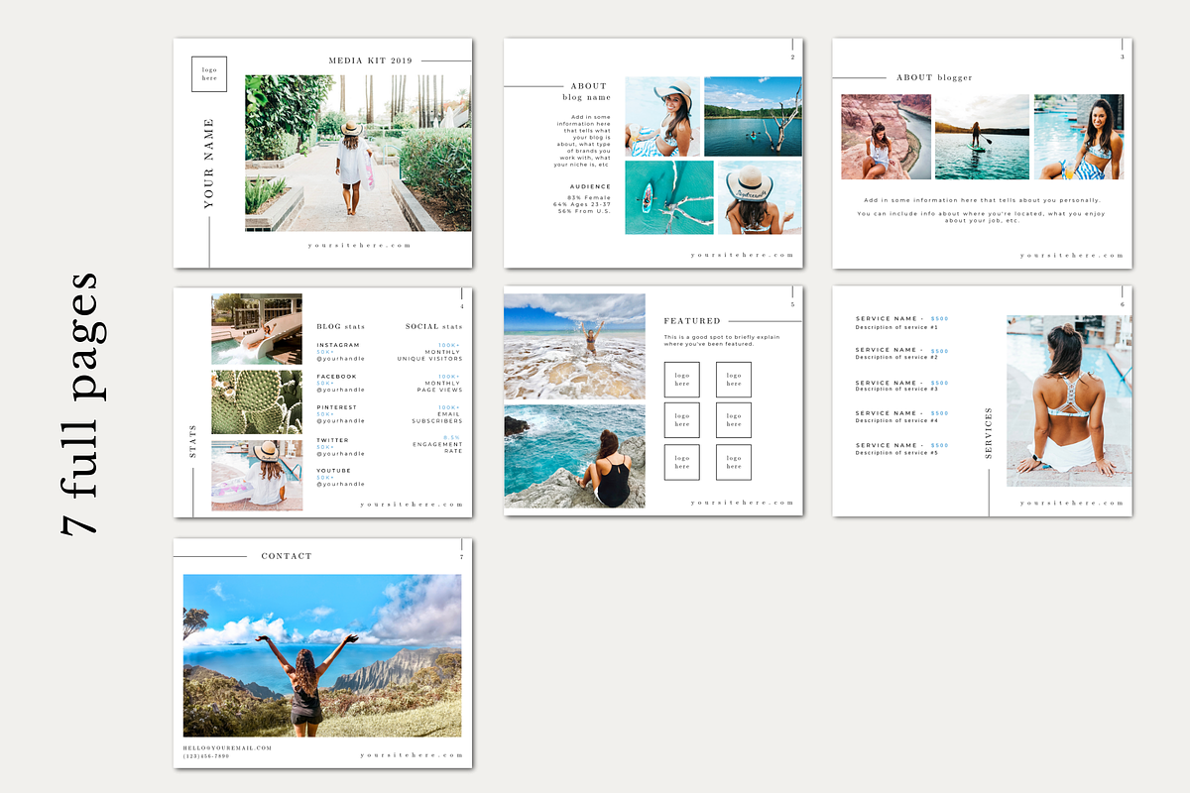
Task: Click "yoursitehere.com" on the Contact page
Action: [x=412, y=755]
